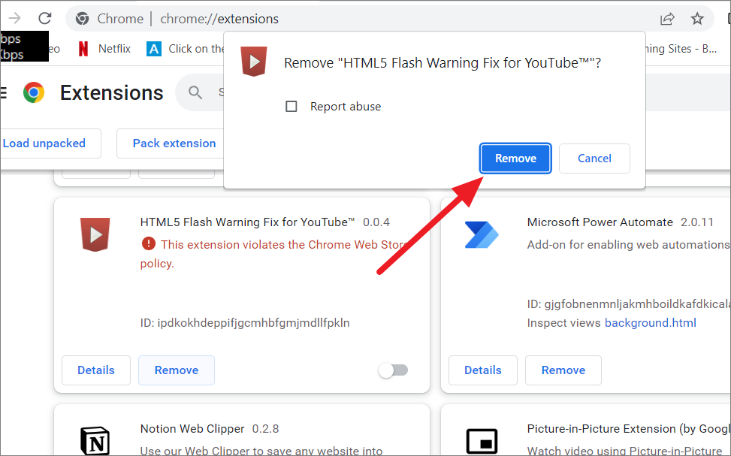Click the Chrome logo beside Extensions
Image resolution: width=731 pixels, height=456 pixels.
click(x=34, y=92)
